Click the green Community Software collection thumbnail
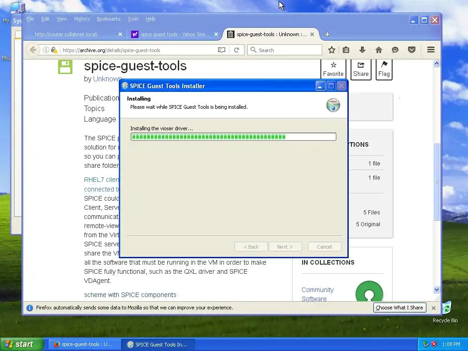 [x=369, y=291]
